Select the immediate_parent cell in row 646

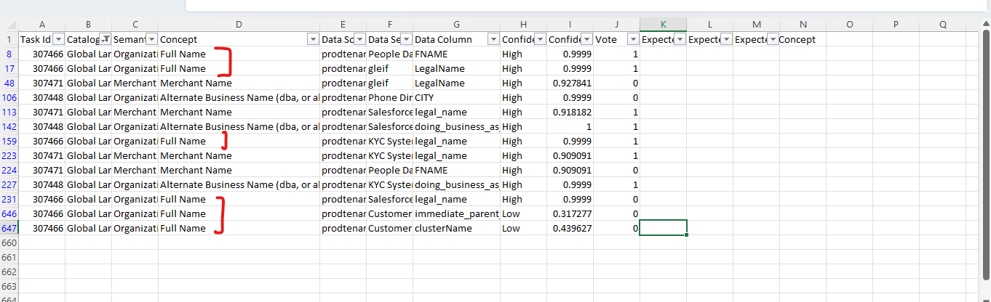pos(455,214)
